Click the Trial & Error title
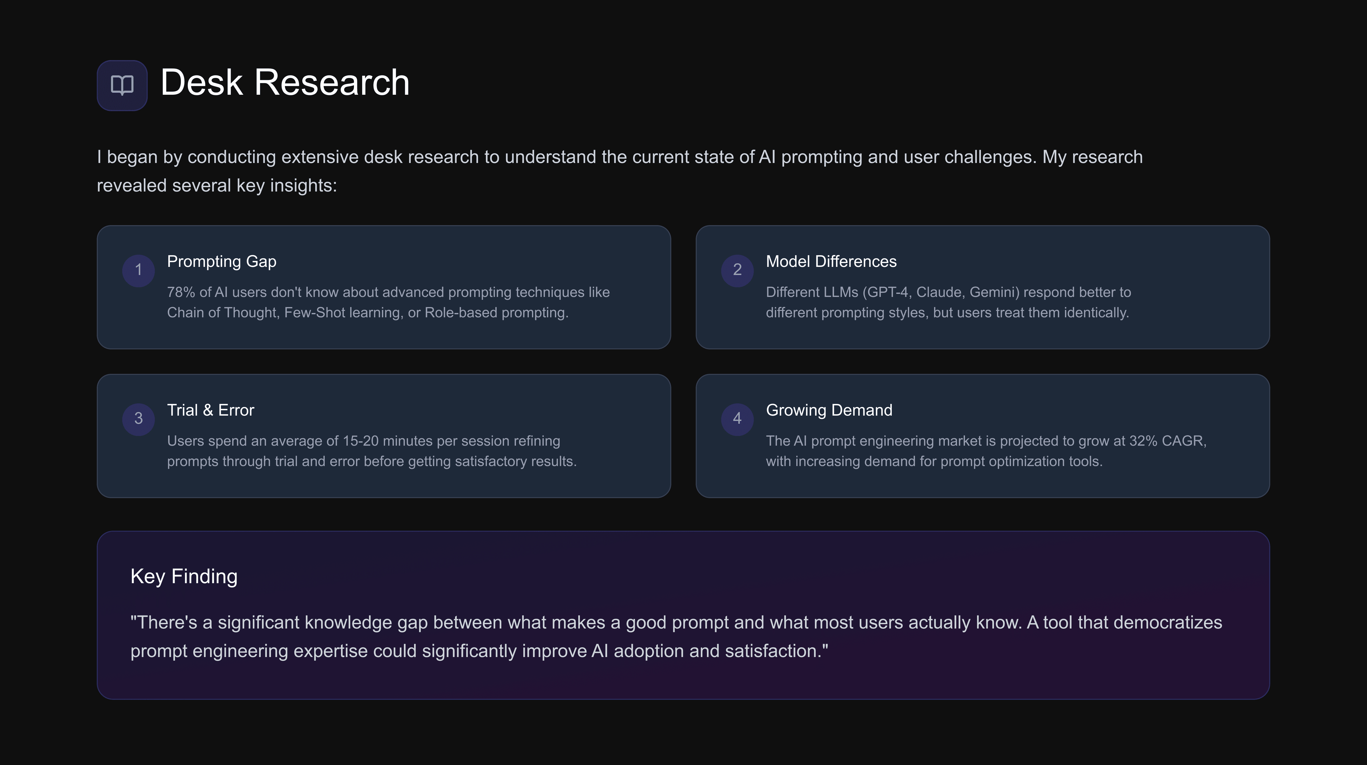 (210, 410)
